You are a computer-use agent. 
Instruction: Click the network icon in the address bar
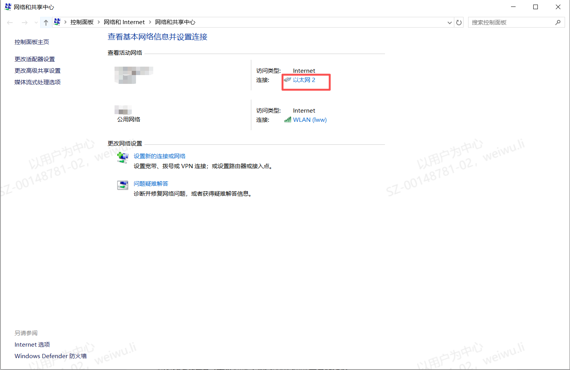[x=57, y=22]
